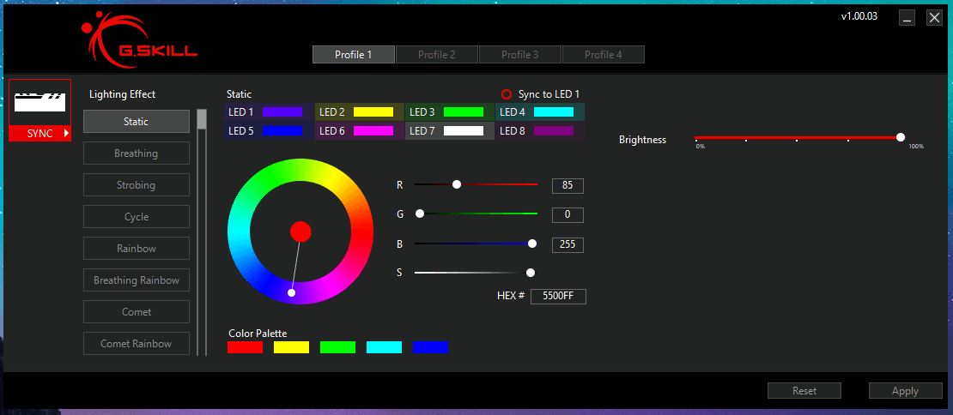
Task: Select LED 7 white color swatch
Action: [x=464, y=131]
